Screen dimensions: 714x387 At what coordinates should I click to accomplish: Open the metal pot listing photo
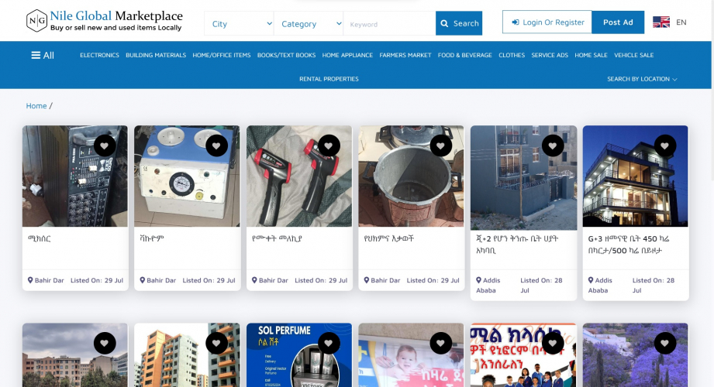point(411,176)
